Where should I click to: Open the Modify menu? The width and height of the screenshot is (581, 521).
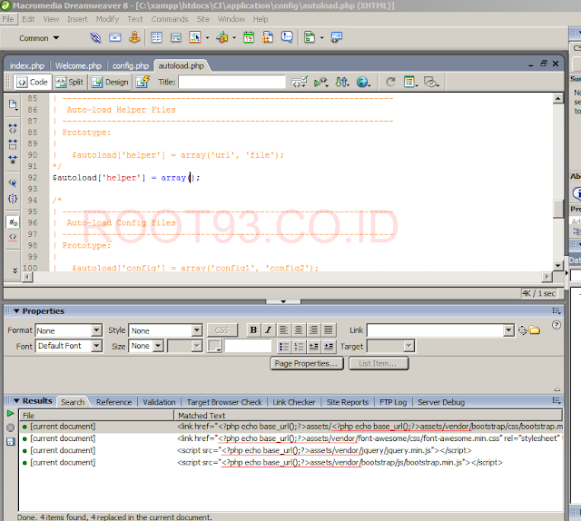coord(107,19)
